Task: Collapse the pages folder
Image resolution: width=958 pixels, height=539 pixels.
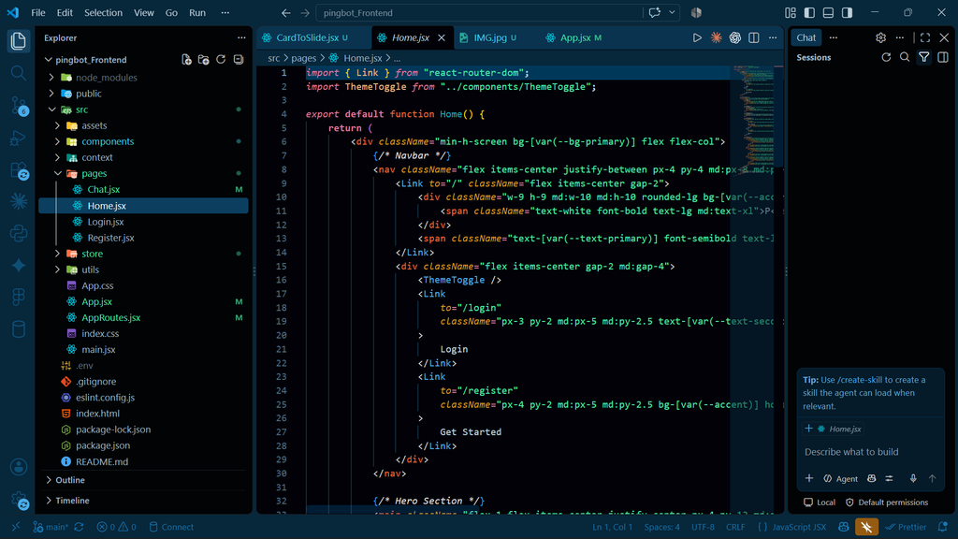Action: pyautogui.click(x=94, y=173)
